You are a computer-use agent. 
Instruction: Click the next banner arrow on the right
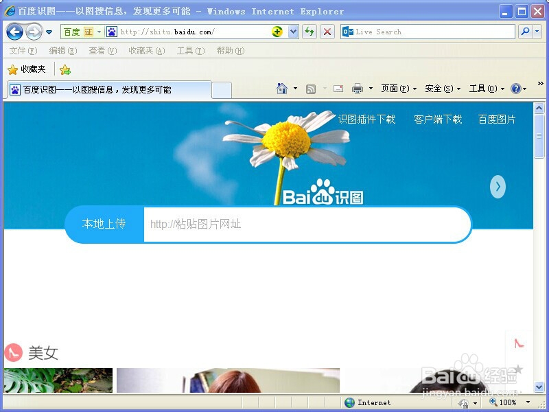498,187
